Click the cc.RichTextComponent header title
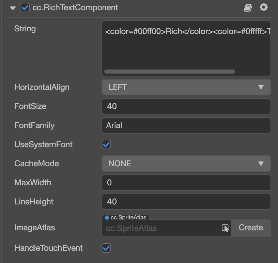The height and width of the screenshot is (263, 278). 75,7
